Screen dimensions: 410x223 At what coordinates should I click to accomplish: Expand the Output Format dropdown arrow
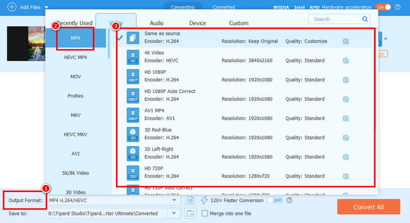click(174, 201)
